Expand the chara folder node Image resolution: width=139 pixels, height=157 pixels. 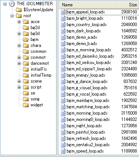coord(19,45)
